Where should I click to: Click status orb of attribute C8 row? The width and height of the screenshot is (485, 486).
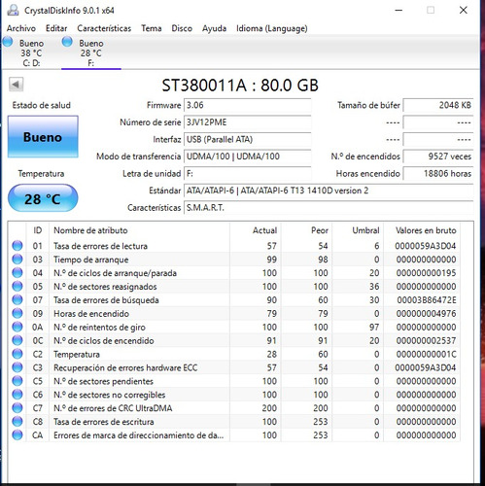pos(17,422)
